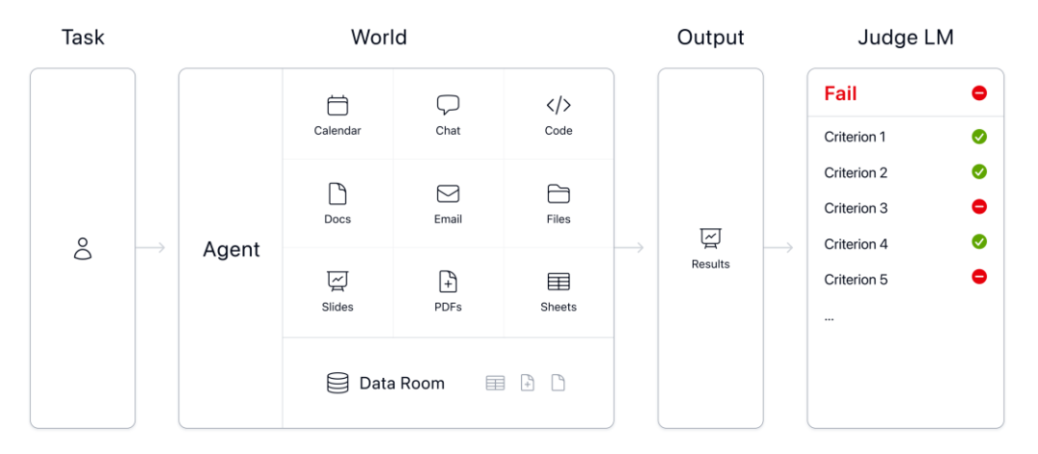This screenshot has height=454, width=1038.
Task: Click the gray PDF icon in Data Room
Action: [x=527, y=383]
